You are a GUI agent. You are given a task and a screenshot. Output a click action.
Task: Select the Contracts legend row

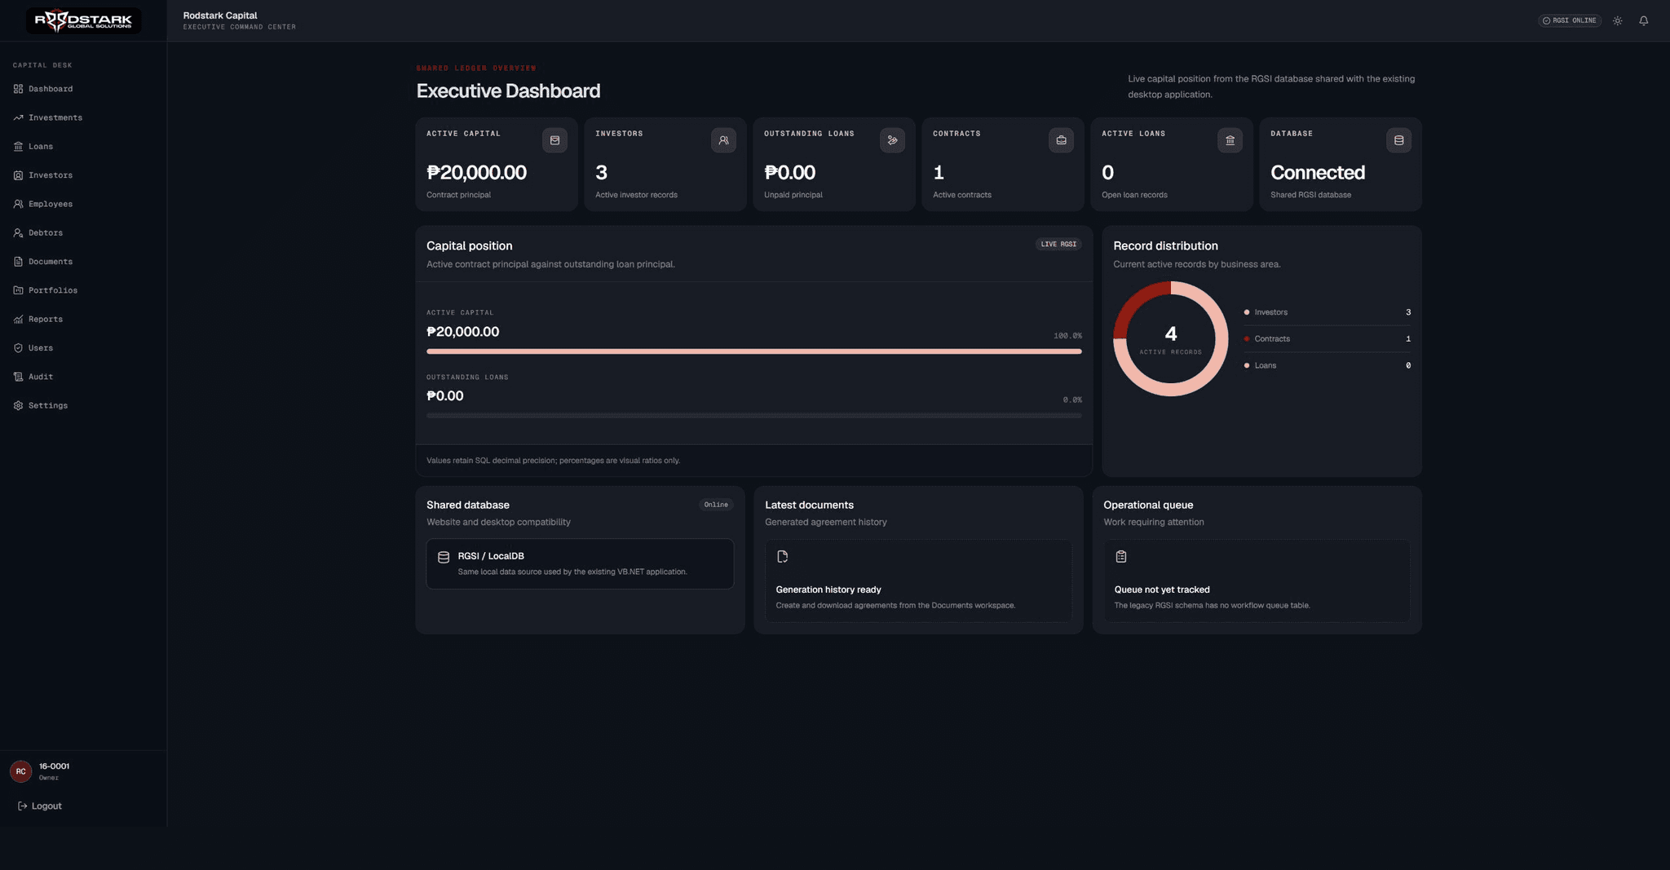coord(1327,339)
